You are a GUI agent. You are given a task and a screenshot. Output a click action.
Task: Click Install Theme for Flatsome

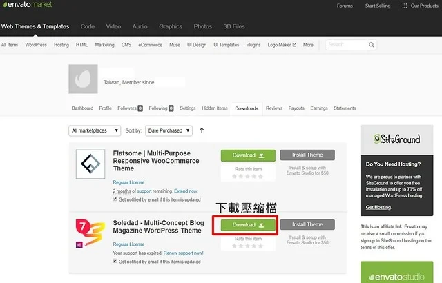307,155
